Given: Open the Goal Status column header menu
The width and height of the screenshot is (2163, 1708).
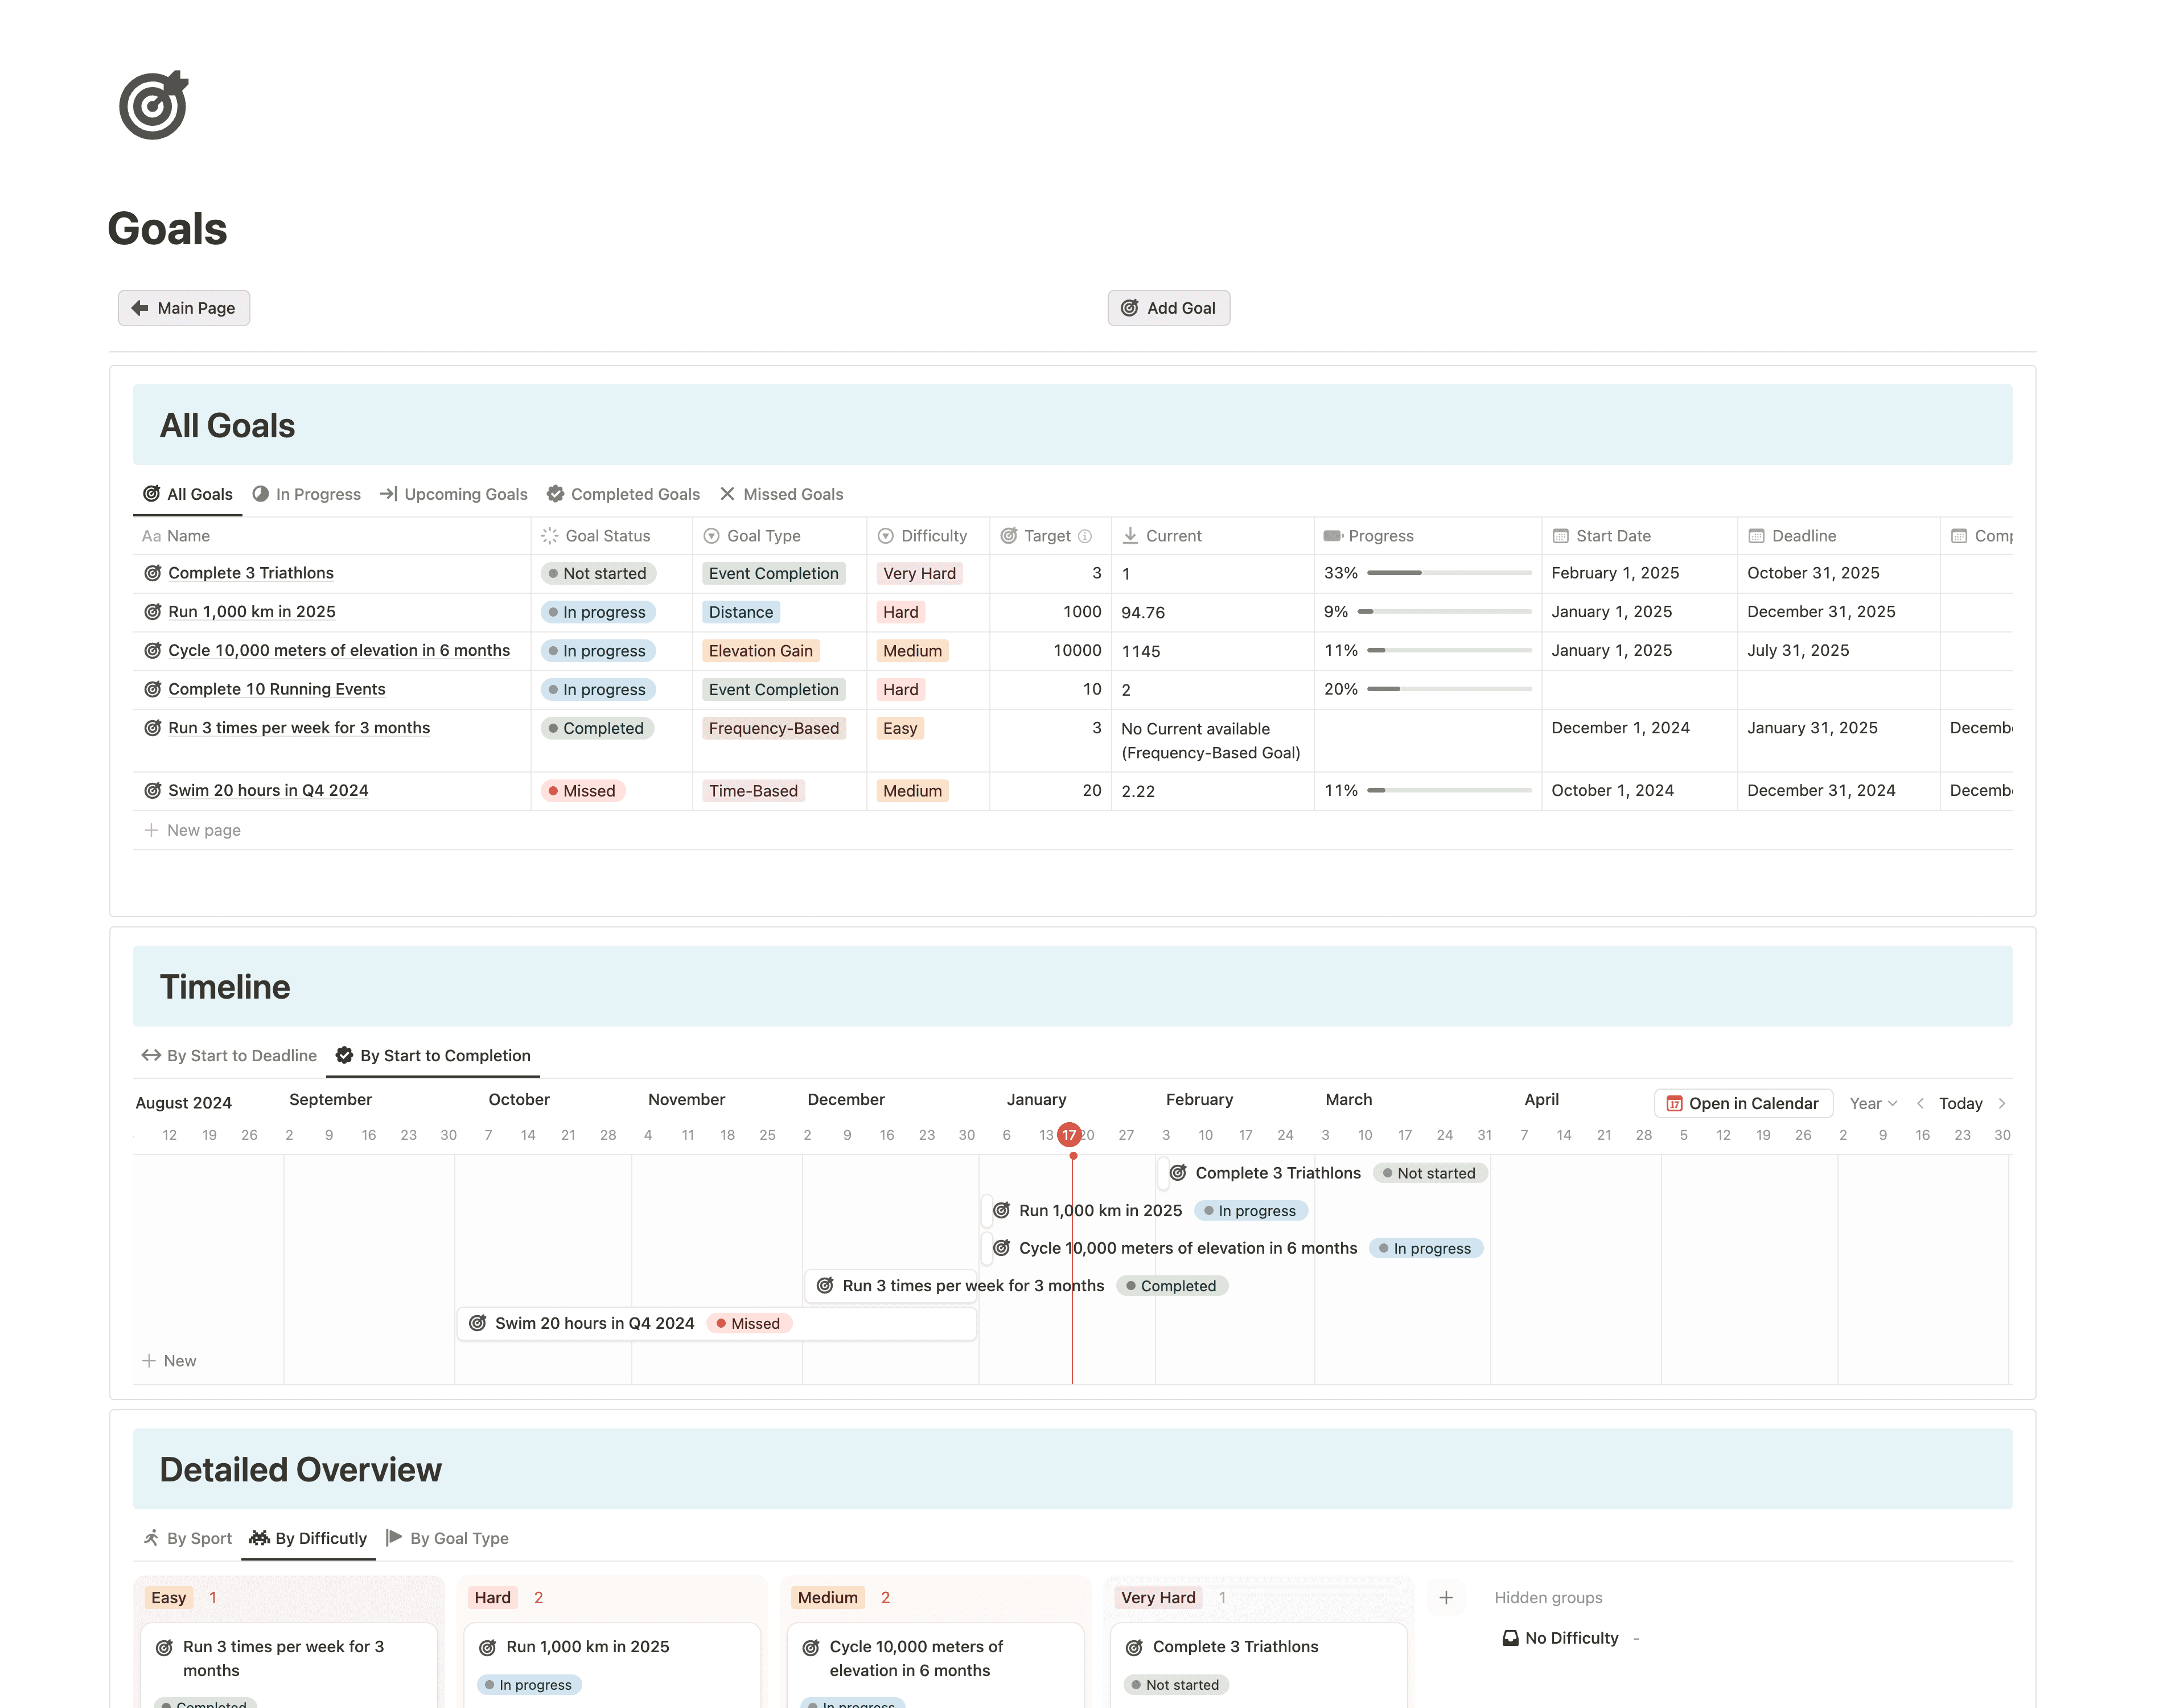Looking at the screenshot, I should tap(607, 536).
